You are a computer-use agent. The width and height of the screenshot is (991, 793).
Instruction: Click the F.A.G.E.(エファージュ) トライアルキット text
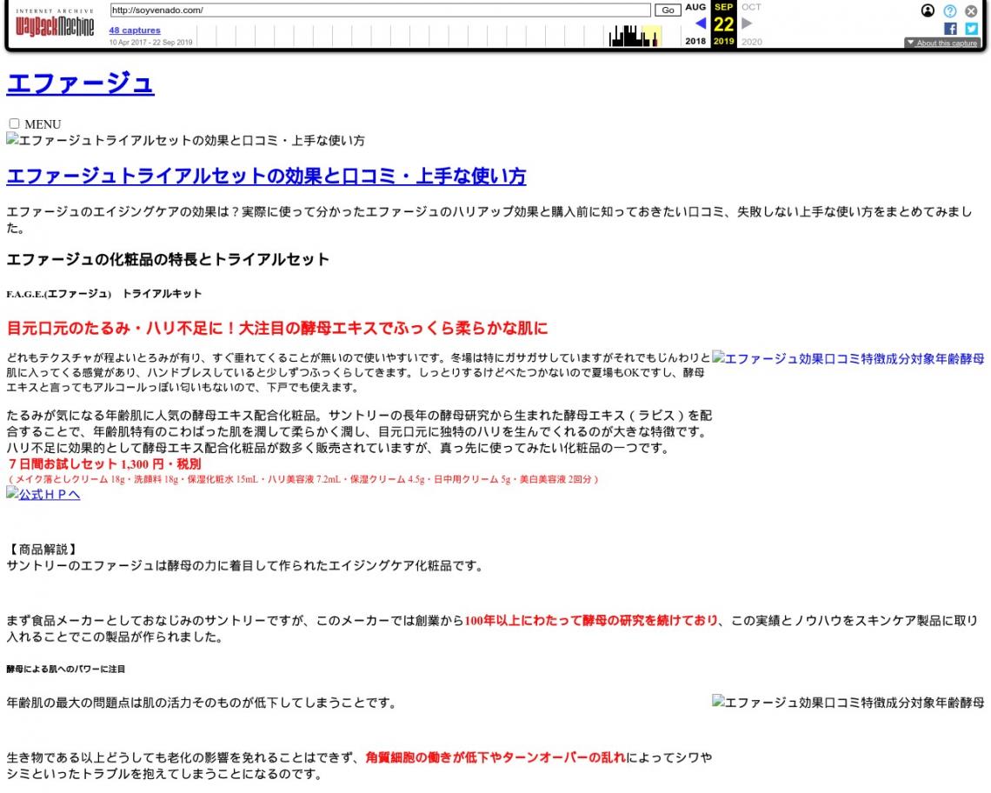pyautogui.click(x=103, y=293)
